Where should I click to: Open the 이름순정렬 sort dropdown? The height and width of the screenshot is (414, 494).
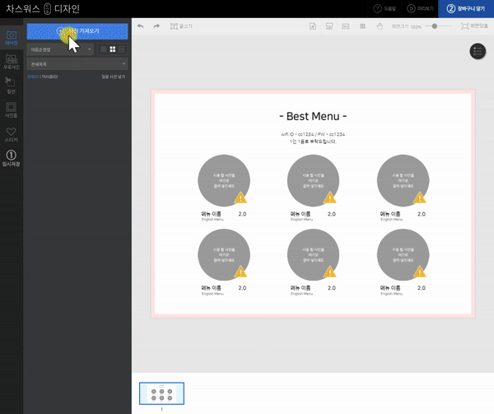60,49
